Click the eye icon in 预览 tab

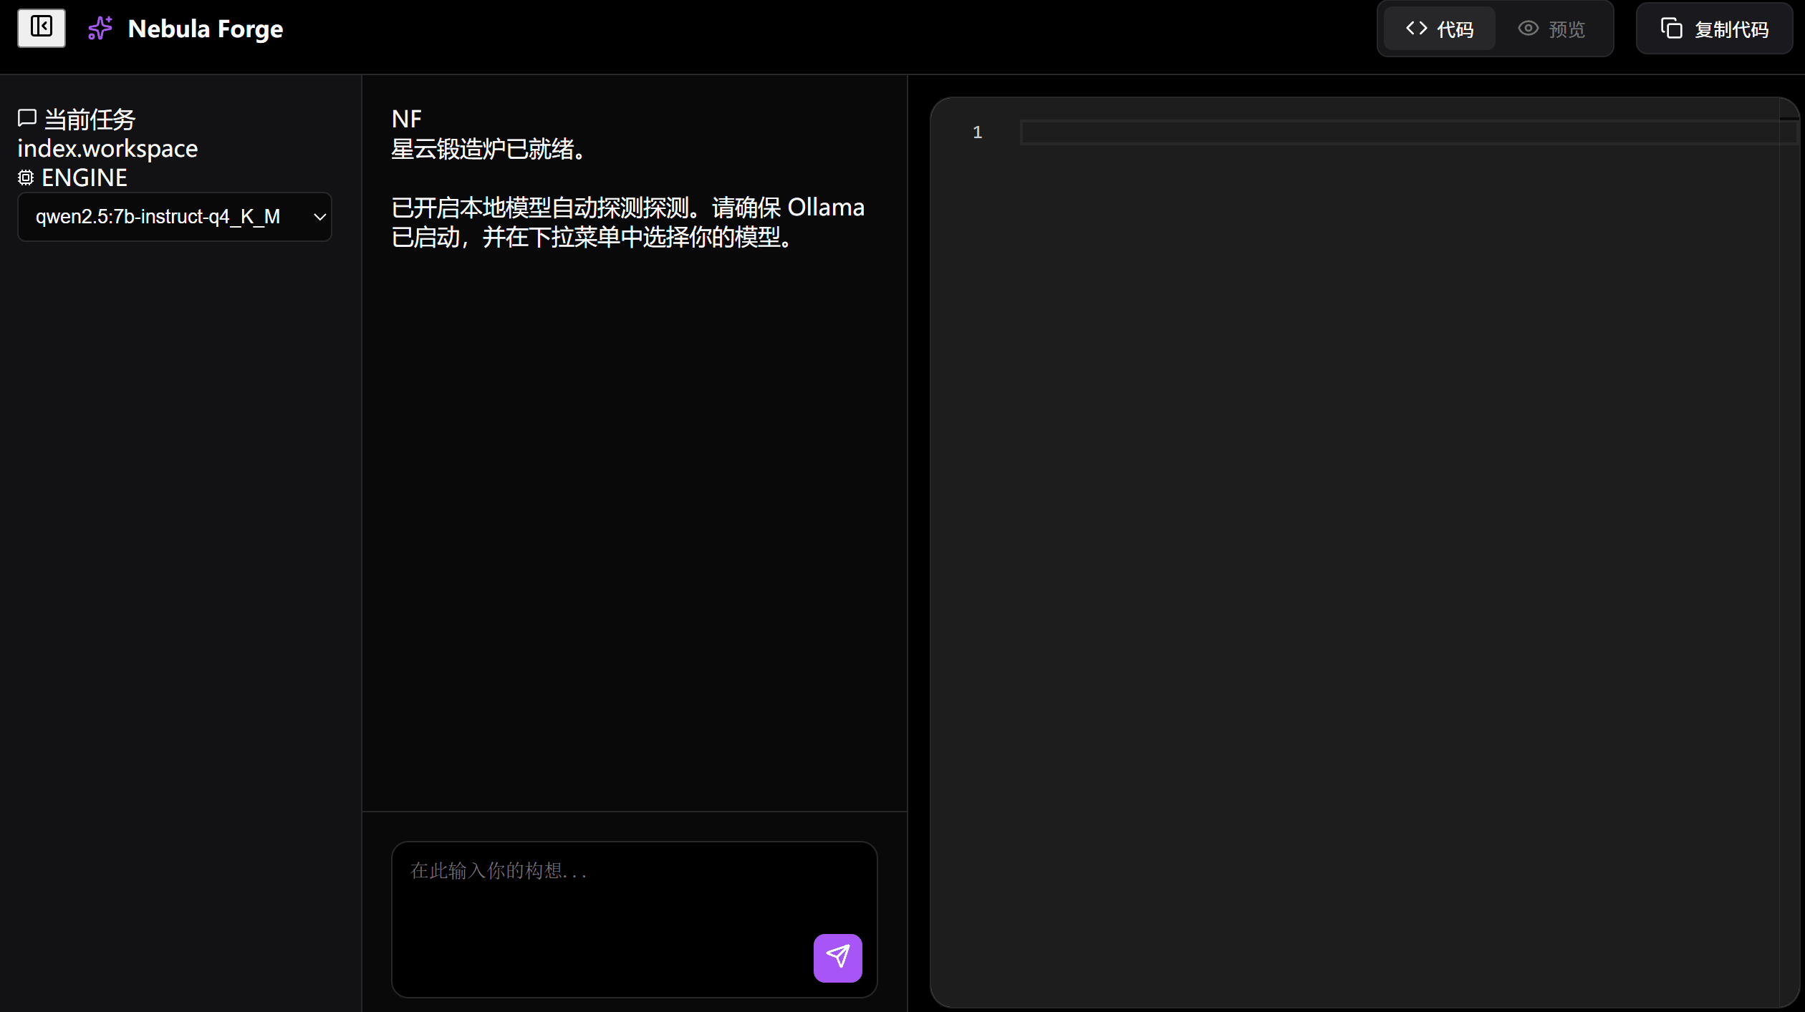[x=1528, y=29]
